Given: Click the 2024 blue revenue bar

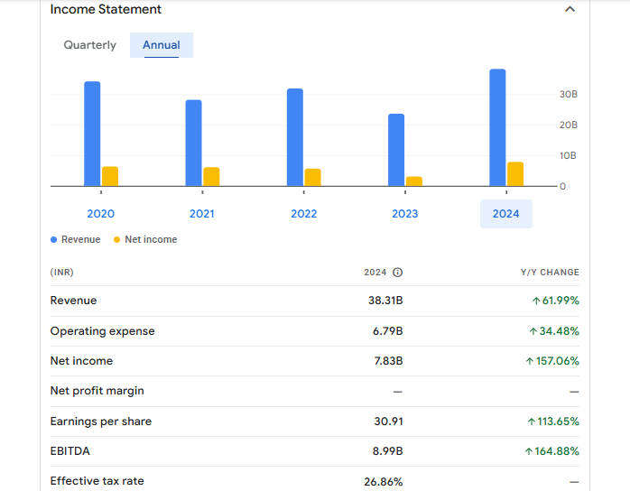Looking at the screenshot, I should pyautogui.click(x=497, y=126).
